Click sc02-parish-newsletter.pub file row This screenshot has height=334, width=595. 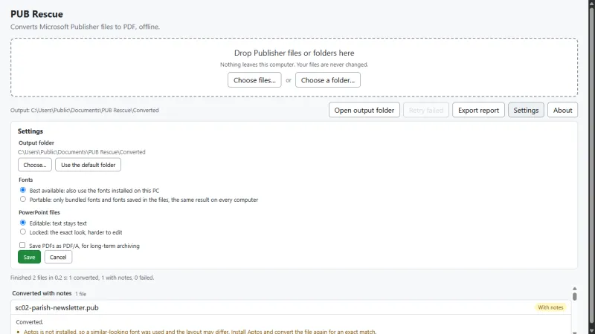tap(291, 307)
